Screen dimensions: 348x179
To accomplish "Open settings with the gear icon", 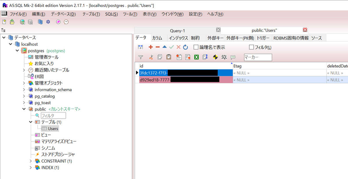I will [48, 22].
